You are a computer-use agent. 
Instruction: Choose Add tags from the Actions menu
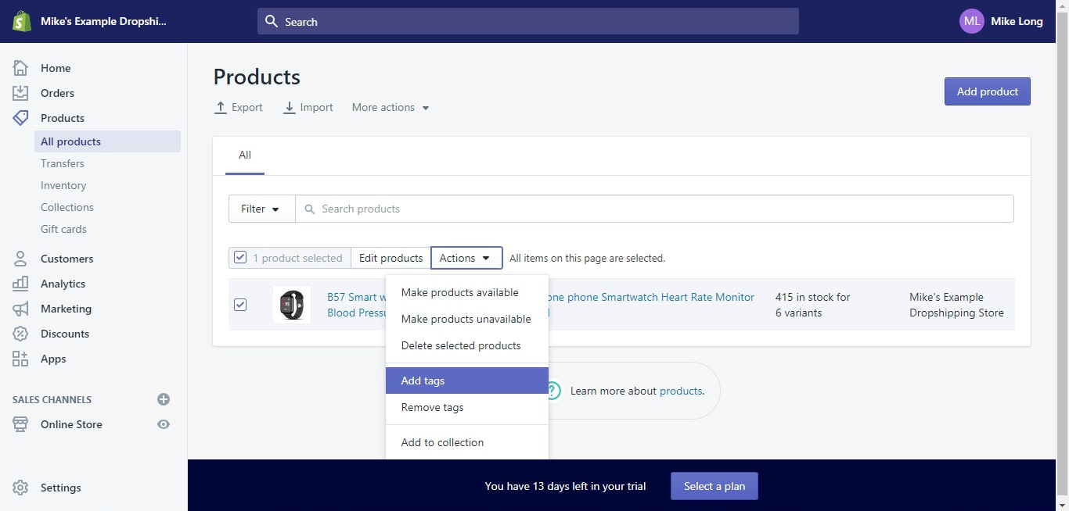click(466, 381)
